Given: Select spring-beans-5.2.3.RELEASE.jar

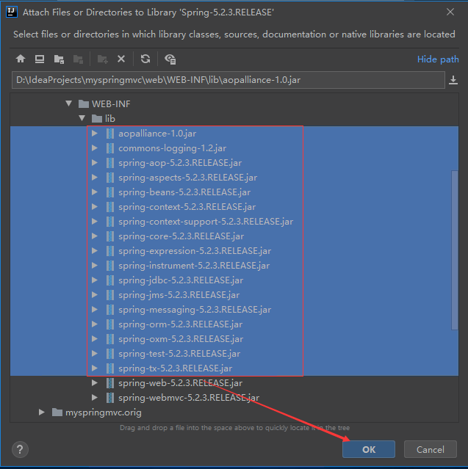Looking at the screenshot, I should [x=184, y=192].
